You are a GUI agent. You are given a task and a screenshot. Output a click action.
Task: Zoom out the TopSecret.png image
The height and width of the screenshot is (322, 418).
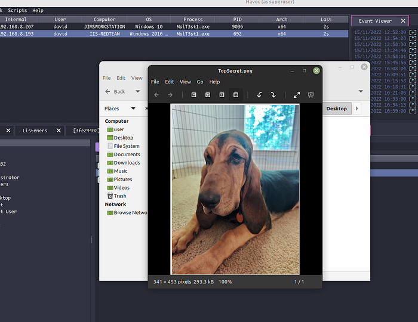194,95
